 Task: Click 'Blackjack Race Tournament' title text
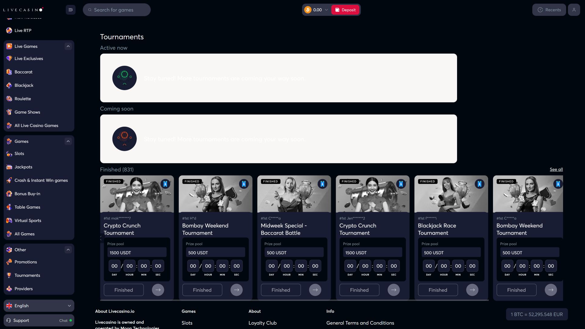click(x=437, y=229)
